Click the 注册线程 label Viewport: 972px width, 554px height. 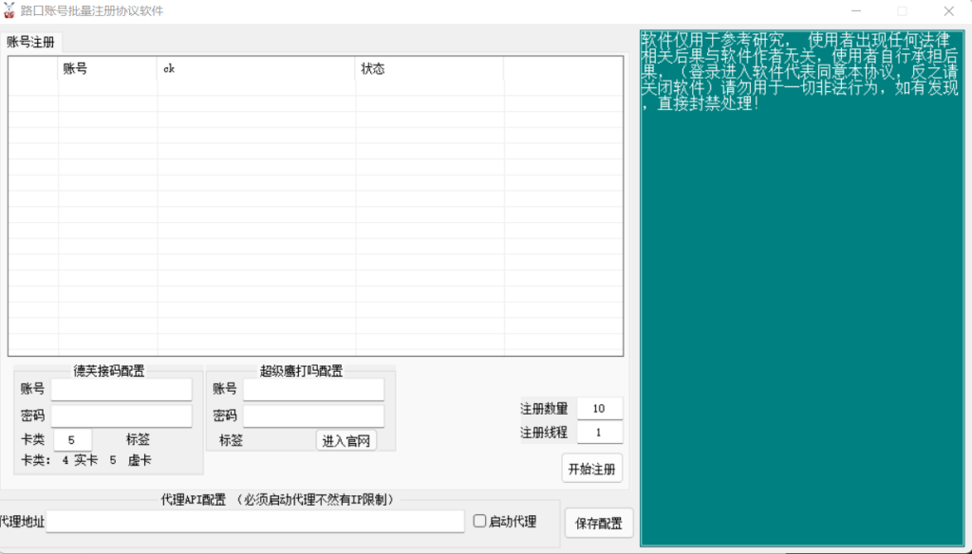coord(544,433)
